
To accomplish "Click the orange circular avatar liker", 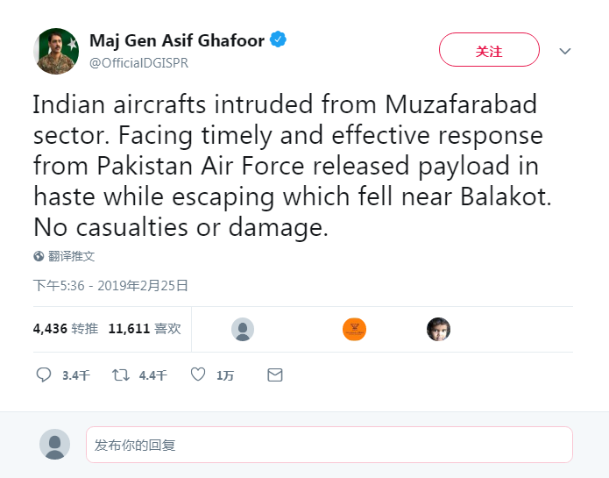I will point(354,329).
